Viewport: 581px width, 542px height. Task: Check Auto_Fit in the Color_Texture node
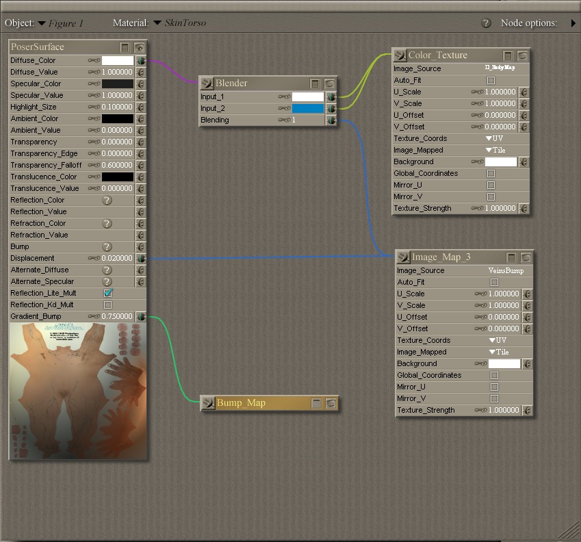pos(491,81)
